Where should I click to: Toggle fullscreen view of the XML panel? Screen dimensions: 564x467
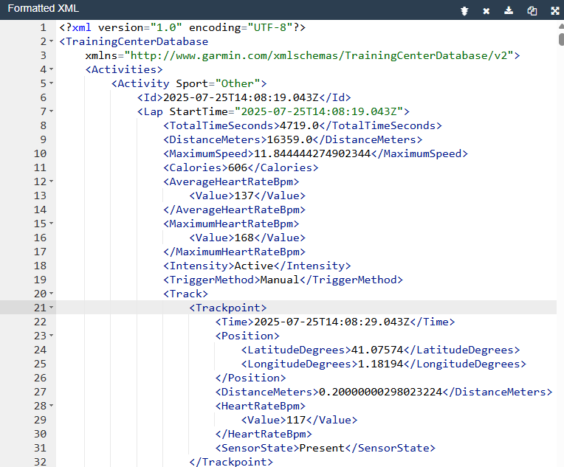click(555, 11)
